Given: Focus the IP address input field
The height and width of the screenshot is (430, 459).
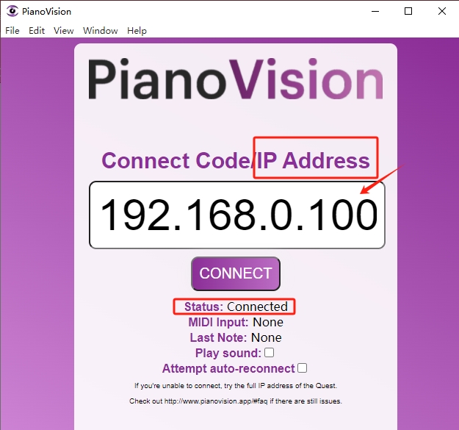Looking at the screenshot, I should click(x=237, y=215).
